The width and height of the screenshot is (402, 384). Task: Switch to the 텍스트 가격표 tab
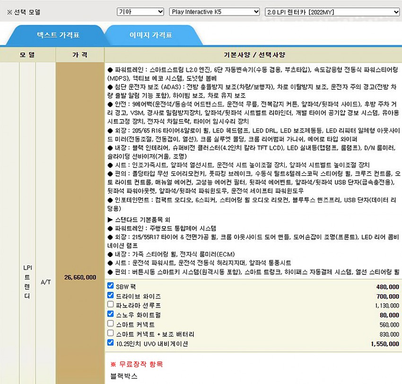coord(58,35)
